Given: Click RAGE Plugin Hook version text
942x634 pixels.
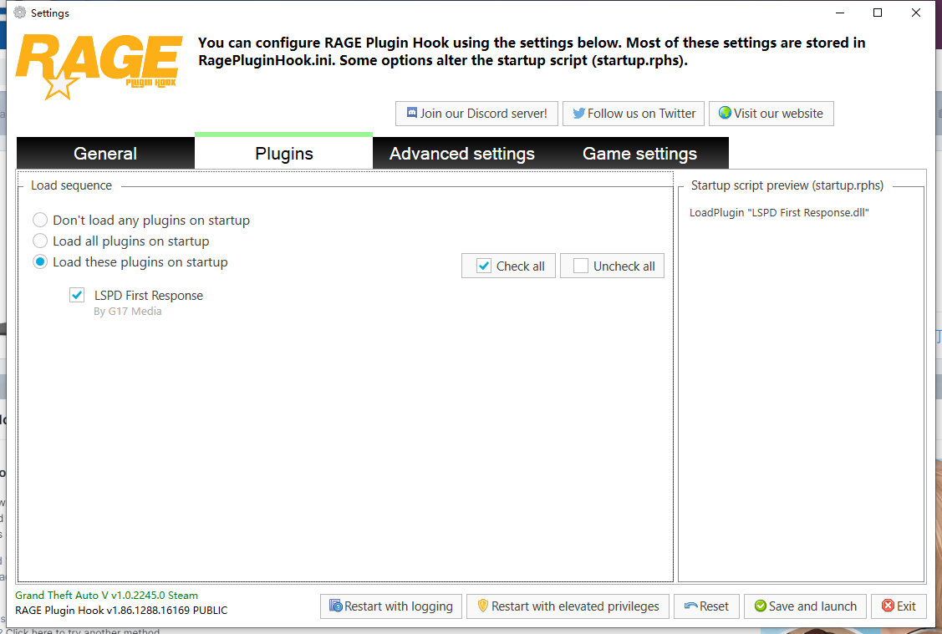Looking at the screenshot, I should coord(121,610).
